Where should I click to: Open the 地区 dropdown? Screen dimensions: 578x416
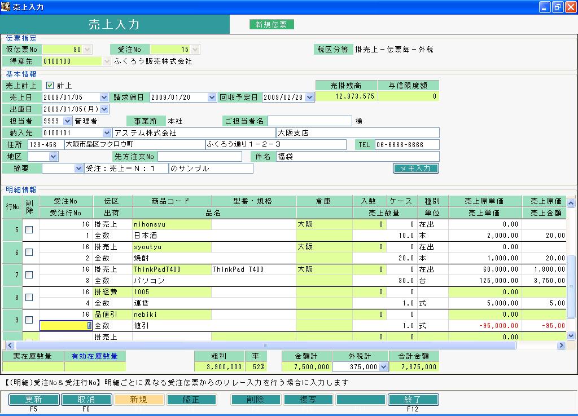tap(54, 157)
